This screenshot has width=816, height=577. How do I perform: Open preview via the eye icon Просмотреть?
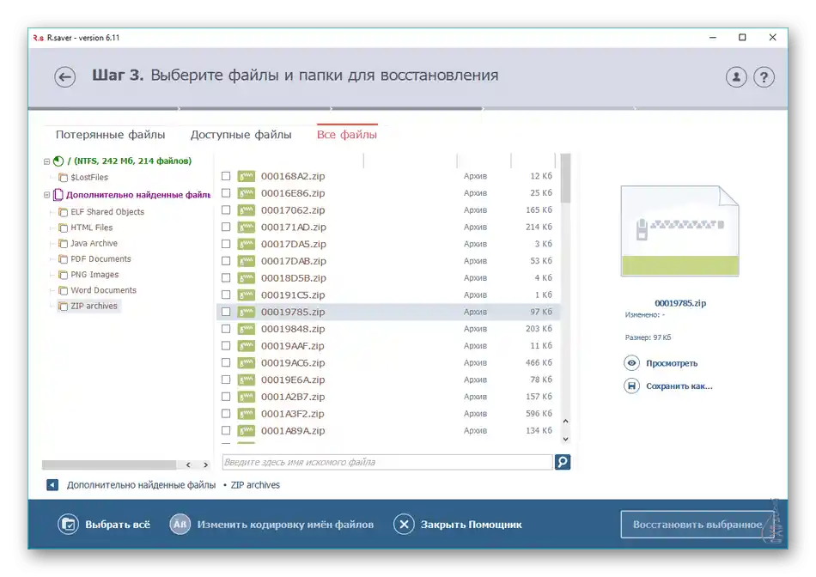point(630,362)
